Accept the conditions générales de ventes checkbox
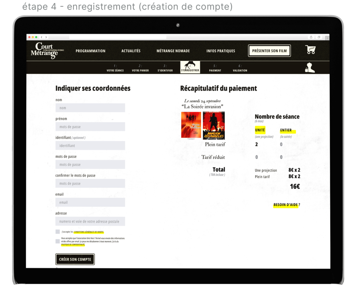 [57, 232]
